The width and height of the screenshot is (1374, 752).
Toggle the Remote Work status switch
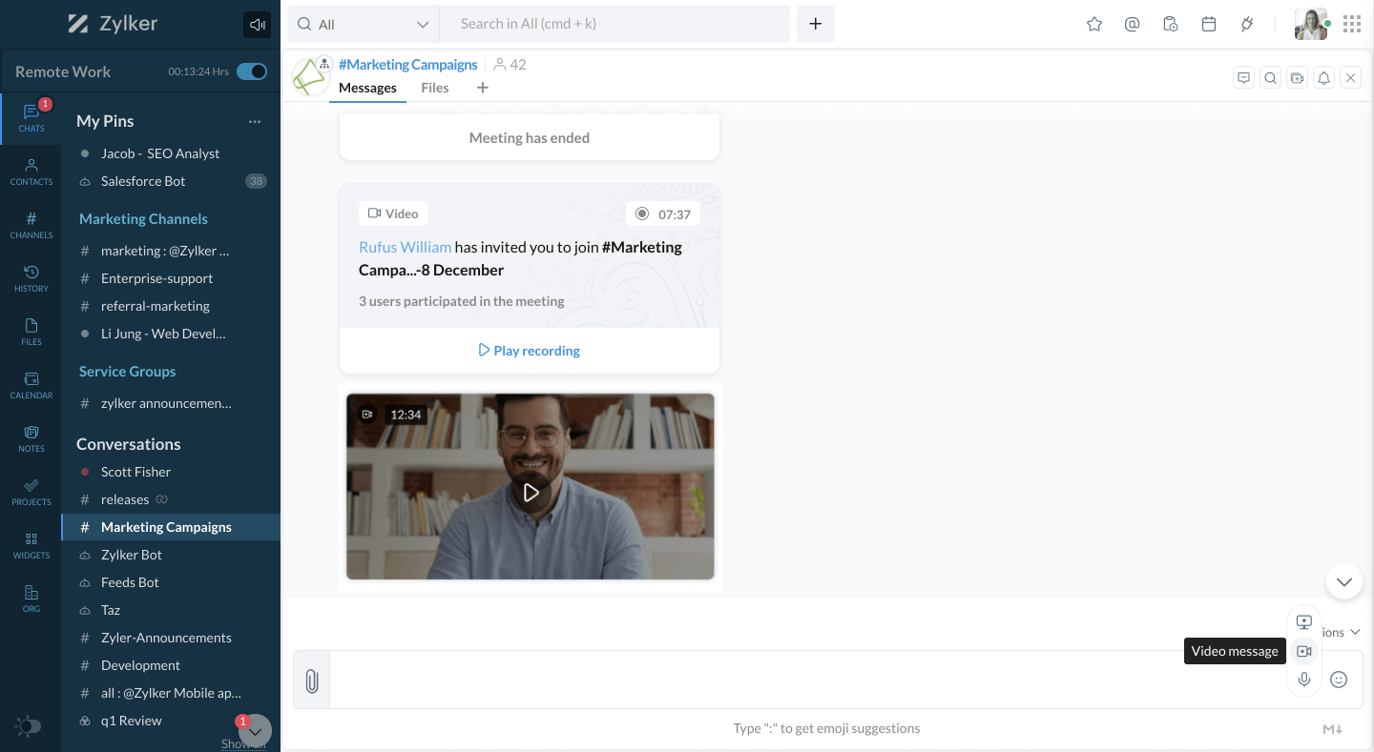pos(250,71)
